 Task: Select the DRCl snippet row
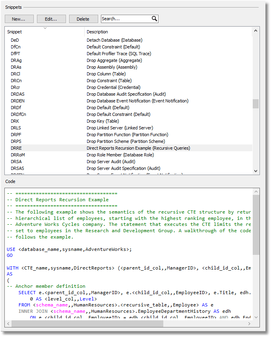[131, 74]
